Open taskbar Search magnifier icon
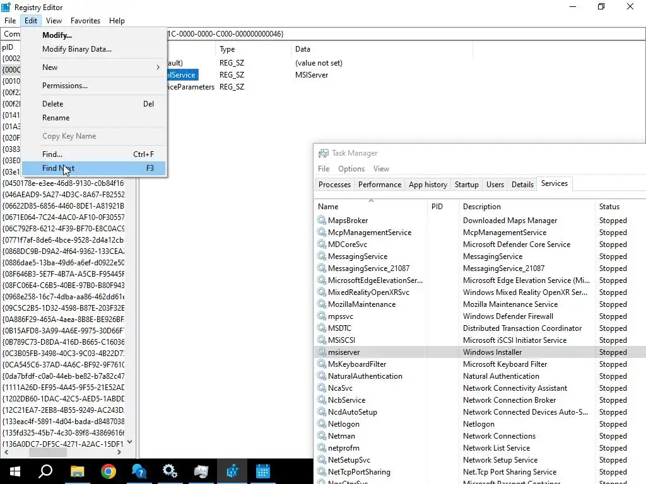 pos(45,471)
